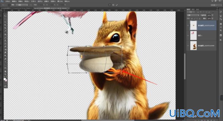The height and width of the screenshot is (121, 223).
Task: Hide the top selected hat layer
Action: coord(188,26)
